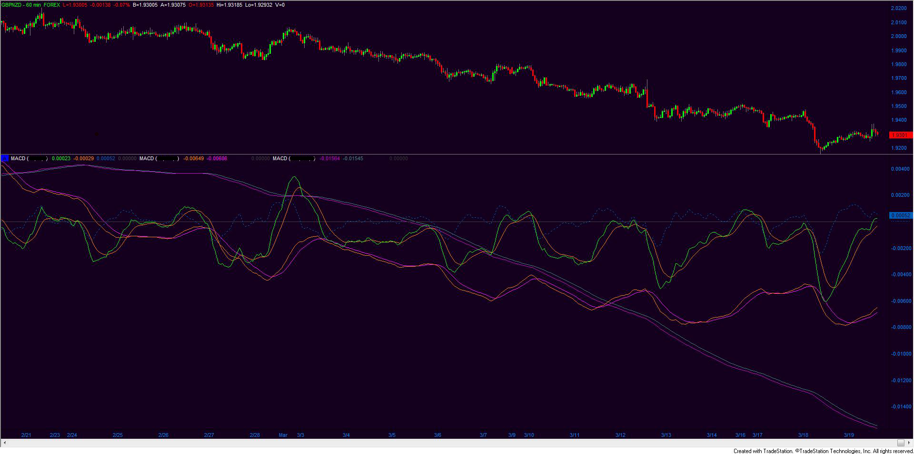This screenshot has width=914, height=454.
Task: Click the blue icon beside the first MACD label
Action: pos(5,158)
